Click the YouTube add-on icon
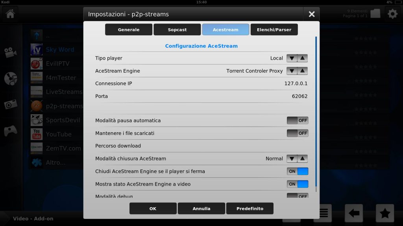The width and height of the screenshot is (403, 226). coord(37,134)
